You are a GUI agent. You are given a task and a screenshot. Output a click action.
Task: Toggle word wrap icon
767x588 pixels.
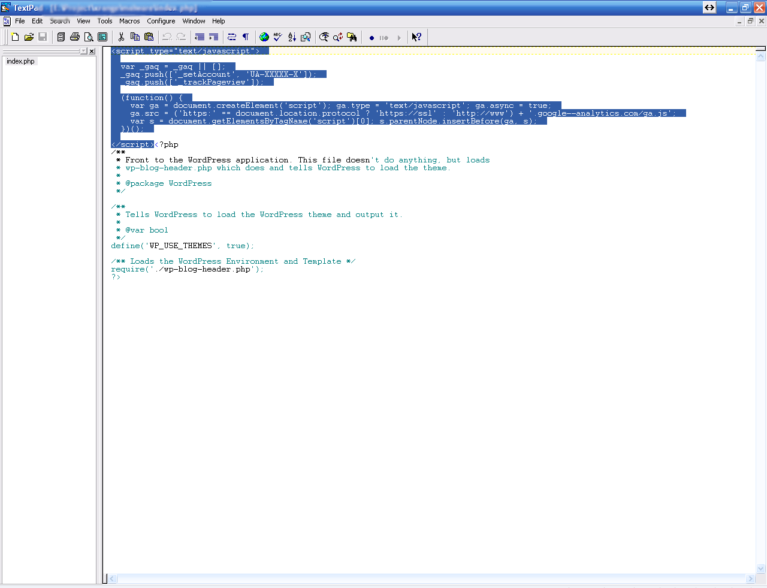click(232, 37)
